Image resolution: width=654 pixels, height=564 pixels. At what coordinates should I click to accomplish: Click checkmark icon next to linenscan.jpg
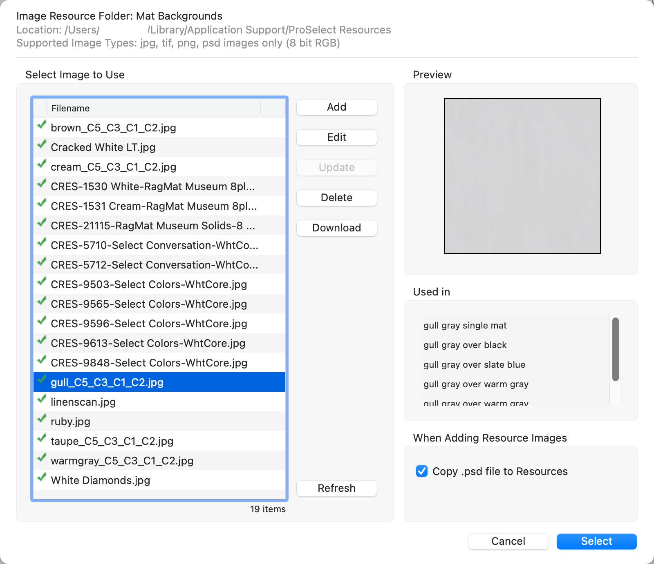(x=41, y=399)
